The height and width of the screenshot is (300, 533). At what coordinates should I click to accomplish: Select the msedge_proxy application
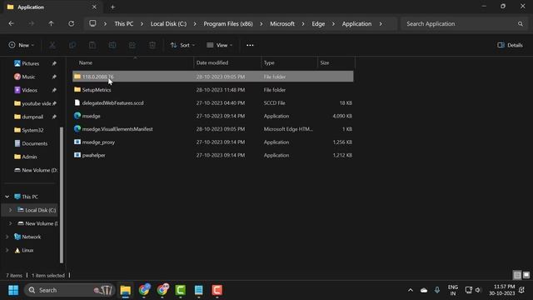click(x=213, y=142)
